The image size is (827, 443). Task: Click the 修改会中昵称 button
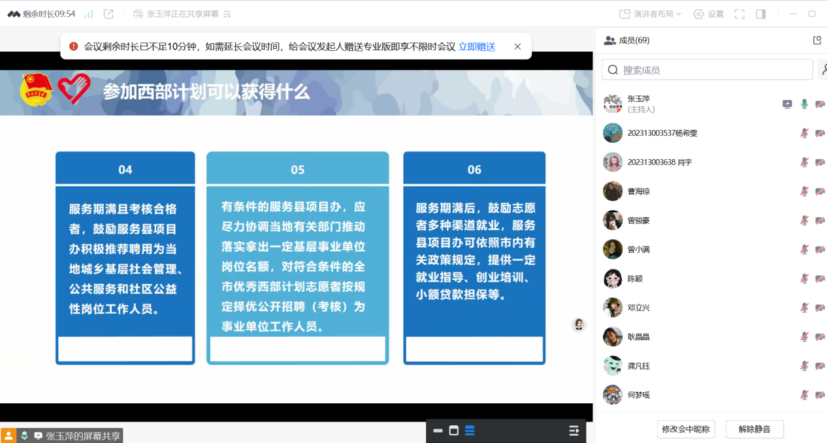[686, 429]
